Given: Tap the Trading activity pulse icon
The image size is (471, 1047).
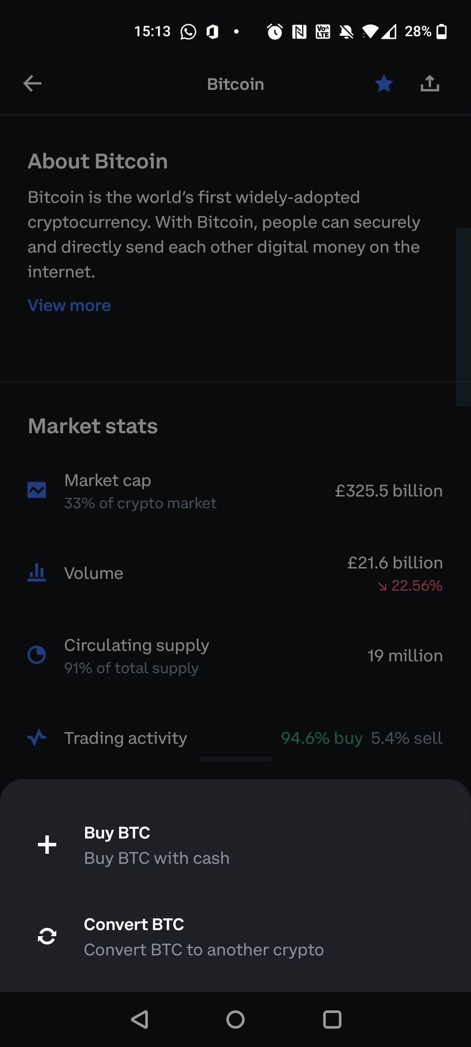Looking at the screenshot, I should (x=37, y=737).
